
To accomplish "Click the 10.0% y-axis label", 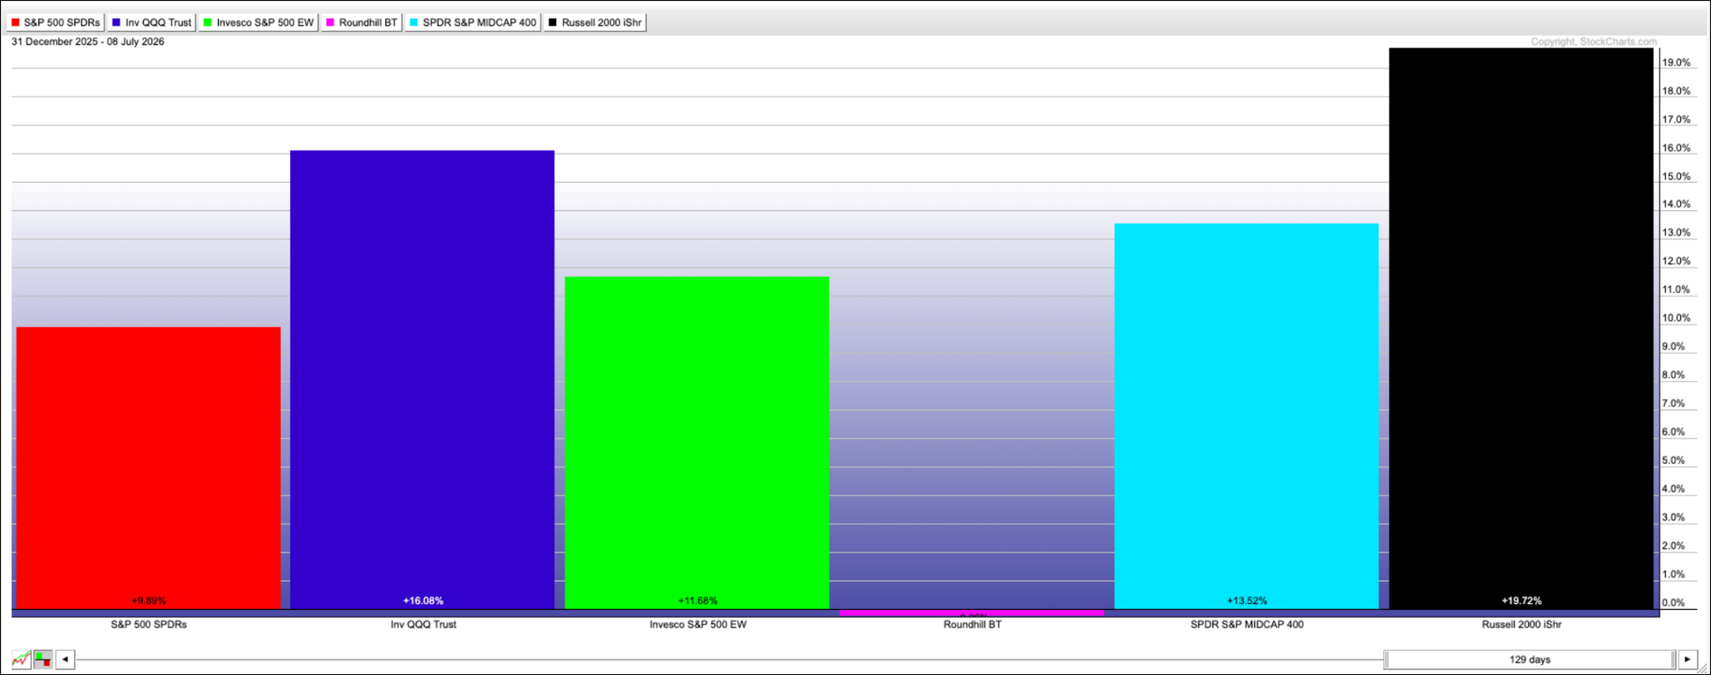I will click(1677, 318).
